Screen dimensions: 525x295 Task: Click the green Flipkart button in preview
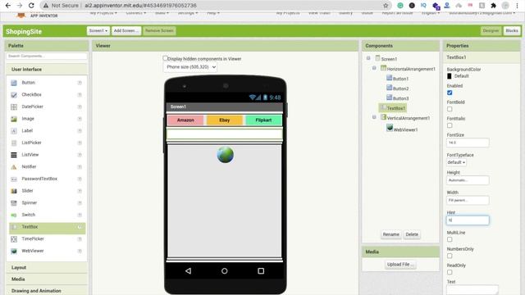[263, 120]
